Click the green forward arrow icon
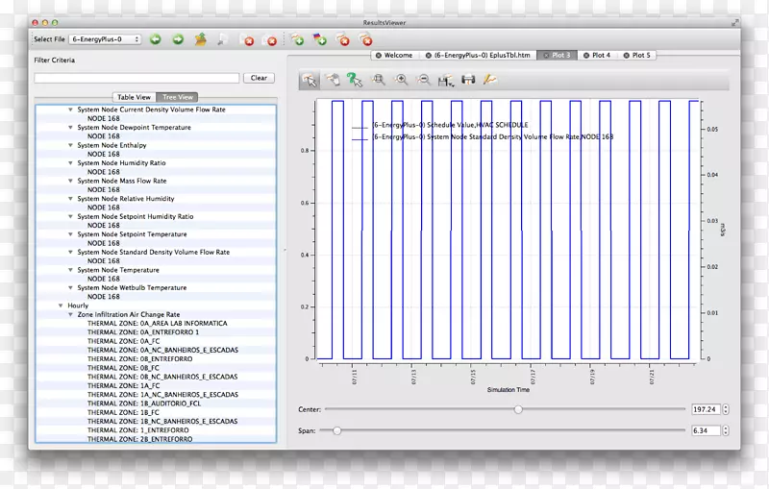 point(178,39)
